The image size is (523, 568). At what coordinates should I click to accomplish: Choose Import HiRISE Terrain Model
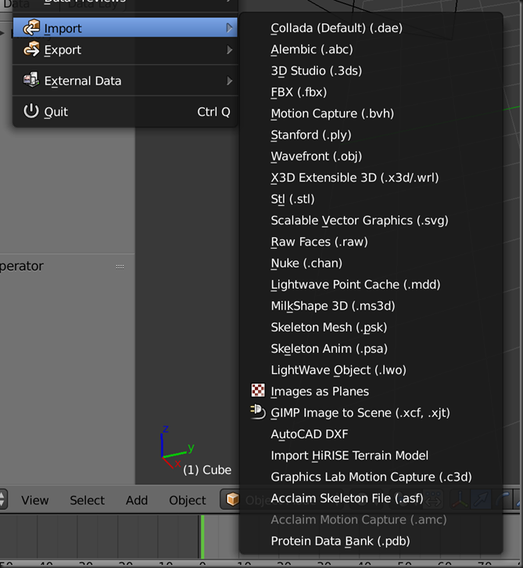[x=371, y=455]
